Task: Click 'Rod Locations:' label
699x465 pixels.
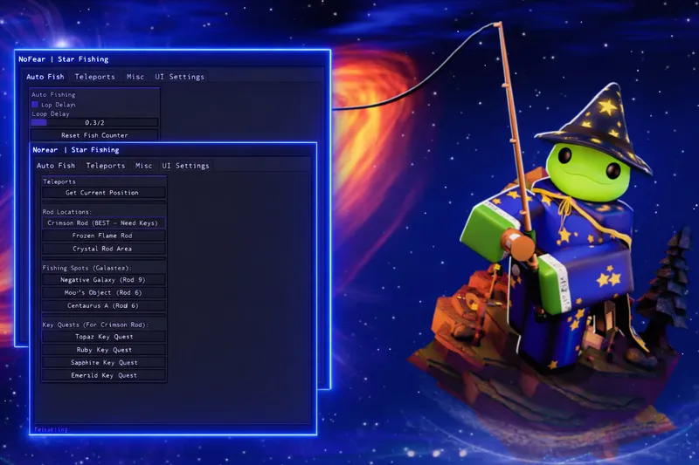Action: (x=67, y=212)
